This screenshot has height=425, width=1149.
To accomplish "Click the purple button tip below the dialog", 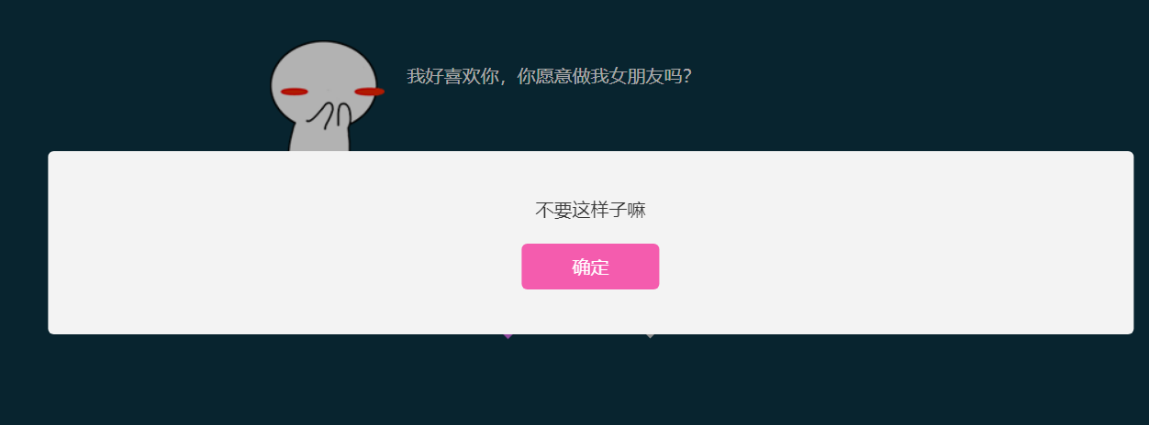I will [508, 336].
